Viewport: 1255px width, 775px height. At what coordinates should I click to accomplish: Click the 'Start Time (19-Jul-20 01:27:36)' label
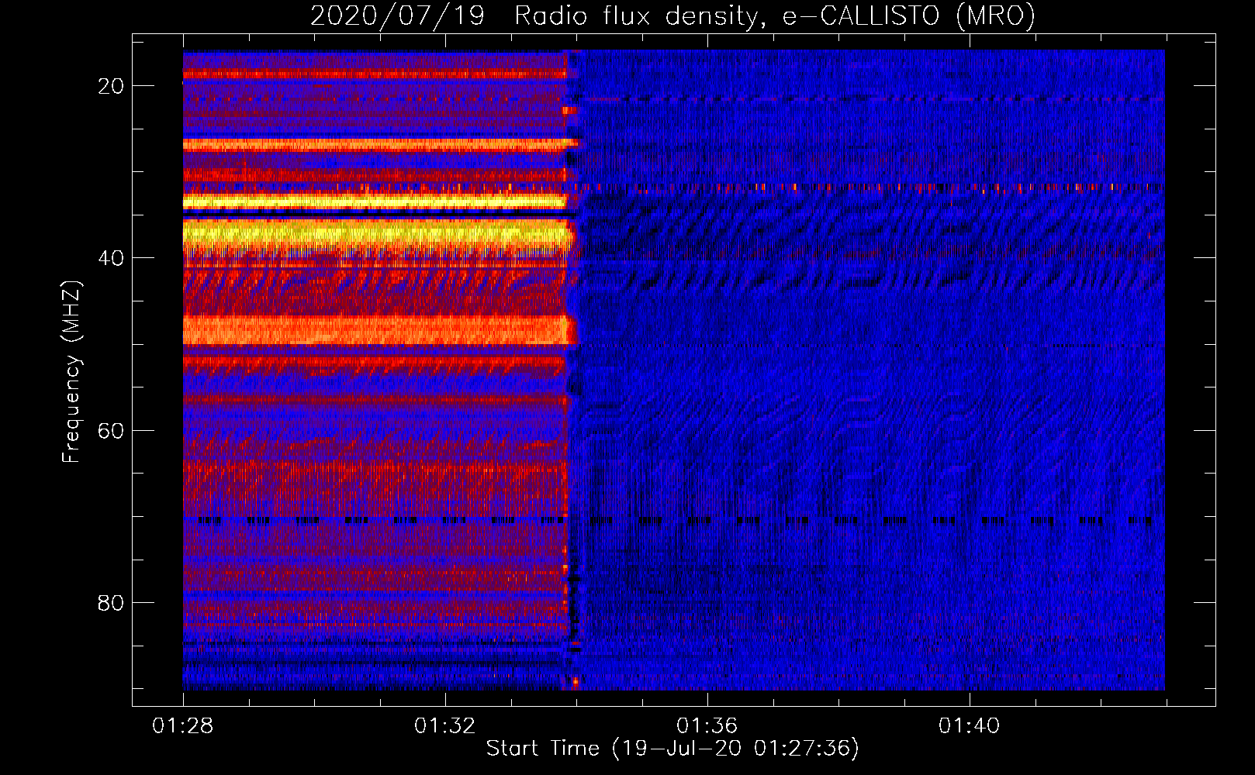pos(672,749)
